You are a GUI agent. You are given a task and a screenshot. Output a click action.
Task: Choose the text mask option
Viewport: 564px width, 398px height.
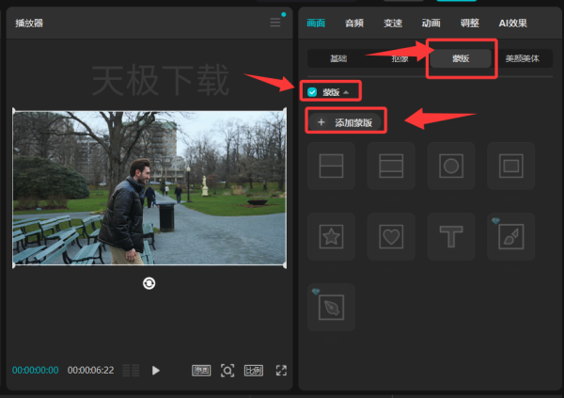[x=451, y=236]
